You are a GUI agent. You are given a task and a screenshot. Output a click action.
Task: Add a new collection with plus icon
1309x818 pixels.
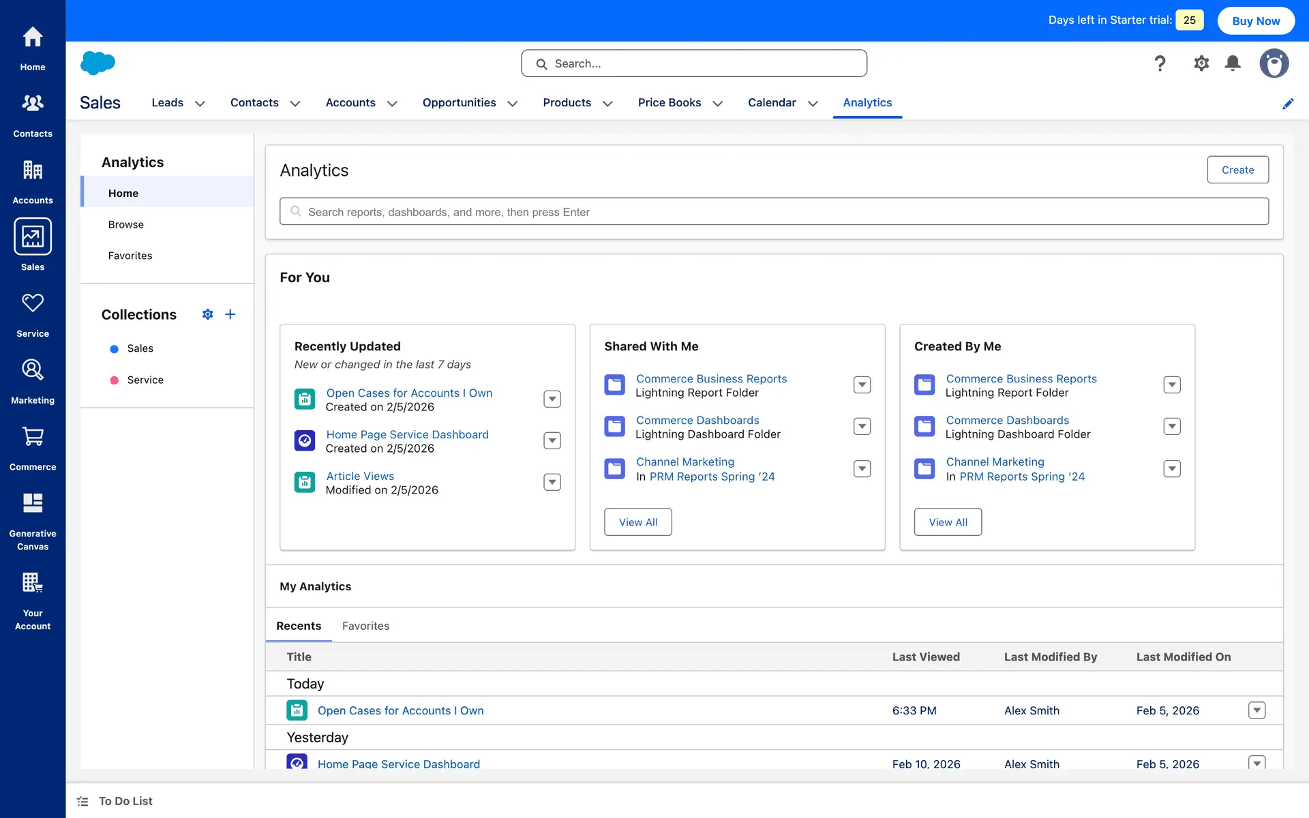pos(230,314)
